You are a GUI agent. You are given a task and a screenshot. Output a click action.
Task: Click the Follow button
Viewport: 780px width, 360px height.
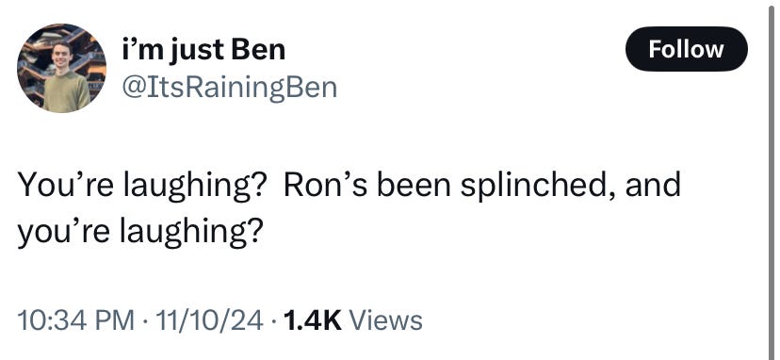686,49
